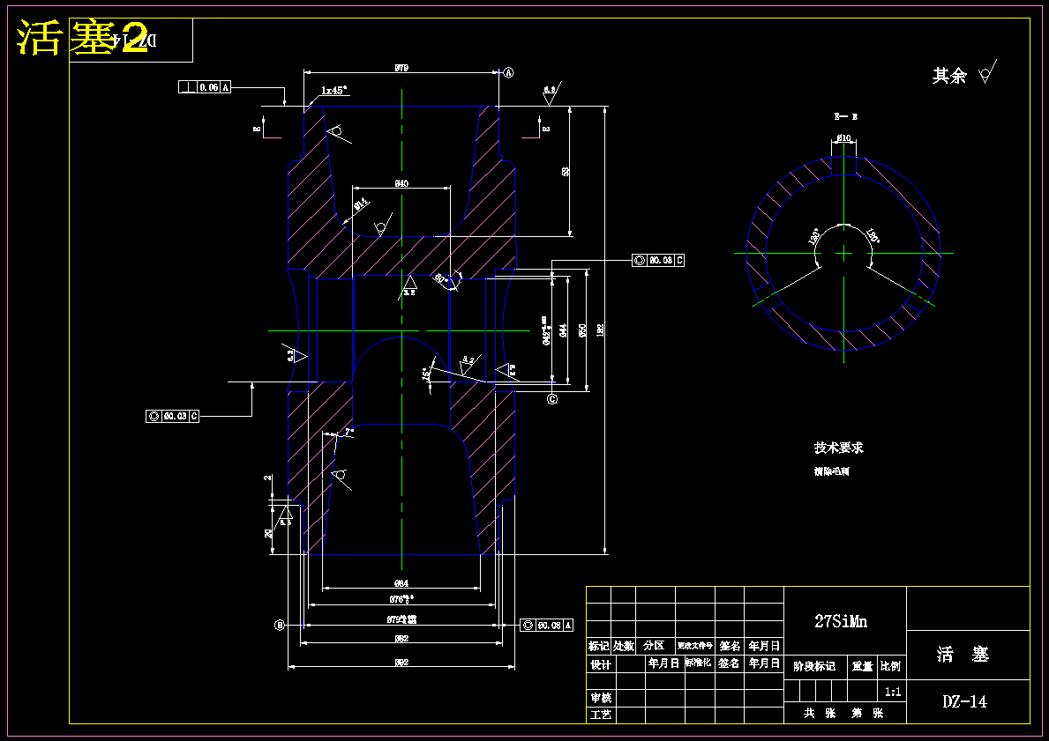The height and width of the screenshot is (741, 1049).
Task: Select the concentricity frame "Ø0.06 A"
Action: click(547, 626)
